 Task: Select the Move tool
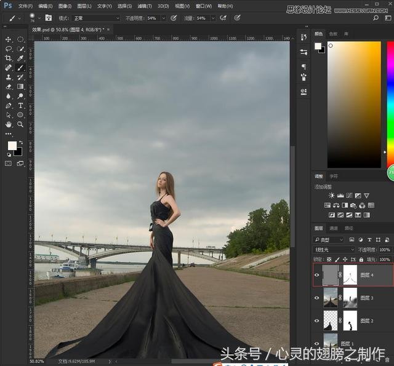9,39
